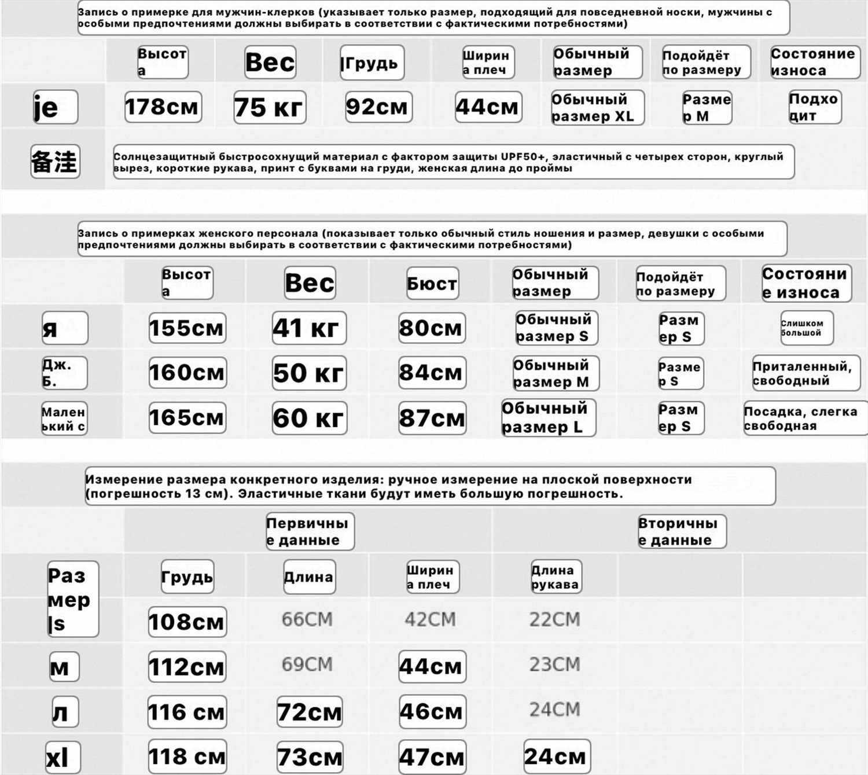
Task: Click the UPF50+ material description text
Action: (x=453, y=162)
